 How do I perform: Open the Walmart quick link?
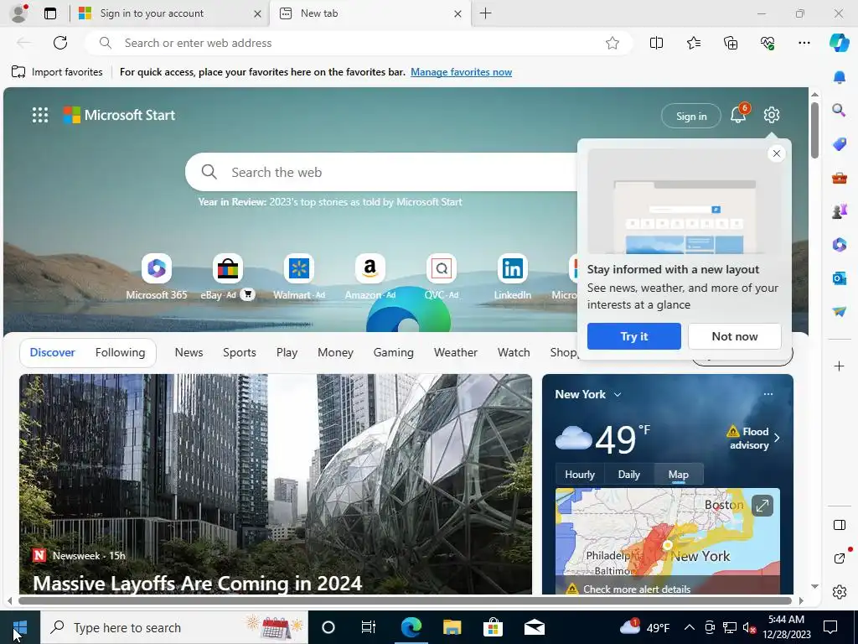click(299, 277)
